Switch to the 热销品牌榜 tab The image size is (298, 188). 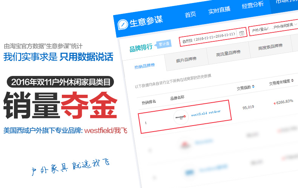[x=144, y=66]
